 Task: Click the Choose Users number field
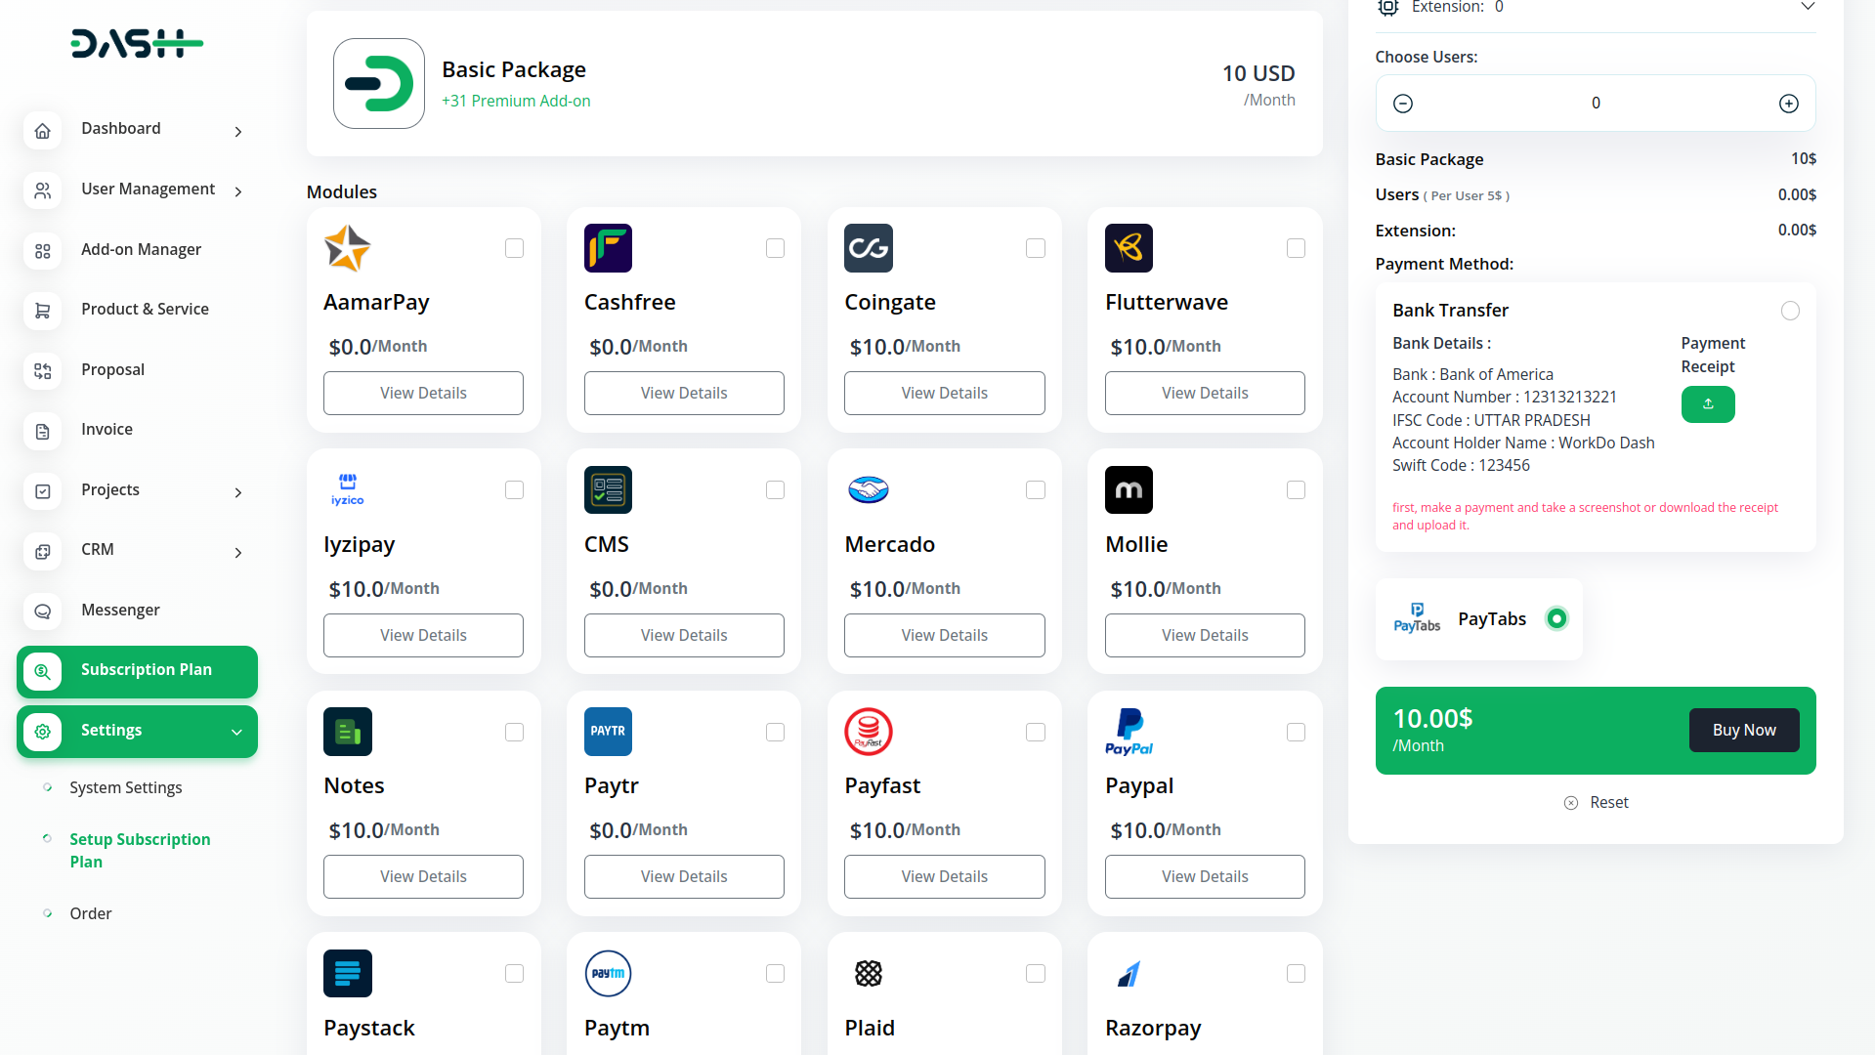[1596, 104]
